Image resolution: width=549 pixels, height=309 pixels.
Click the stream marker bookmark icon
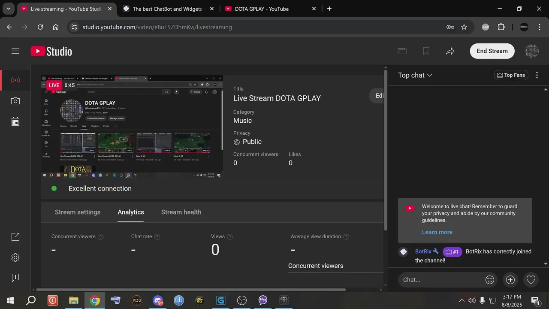426,51
